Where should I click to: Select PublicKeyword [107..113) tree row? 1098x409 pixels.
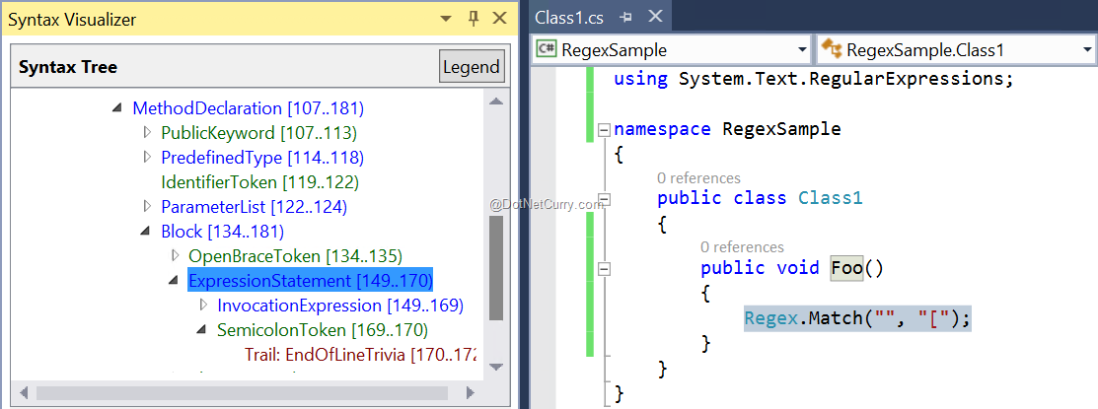pos(259,133)
